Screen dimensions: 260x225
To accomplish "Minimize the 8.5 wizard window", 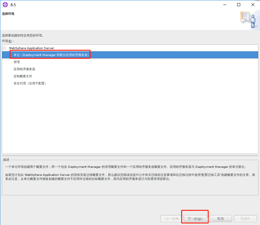I will click(x=225, y=5).
